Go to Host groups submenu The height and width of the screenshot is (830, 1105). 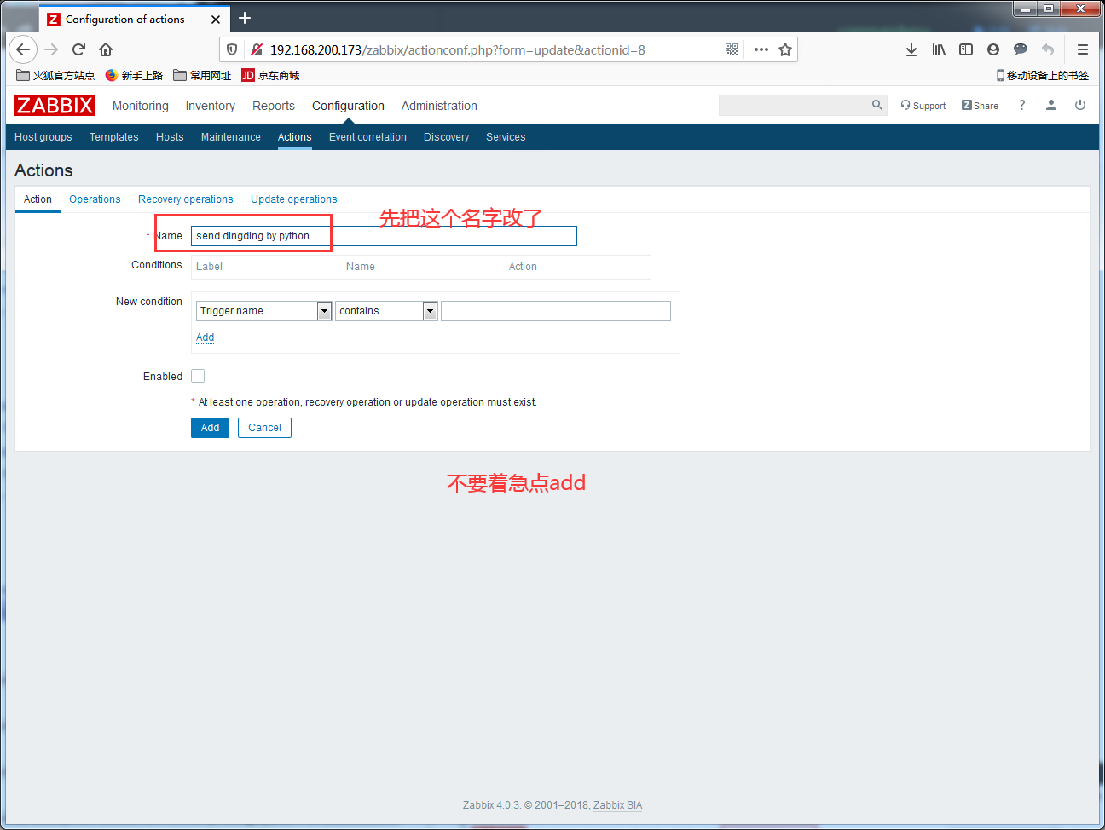click(43, 137)
